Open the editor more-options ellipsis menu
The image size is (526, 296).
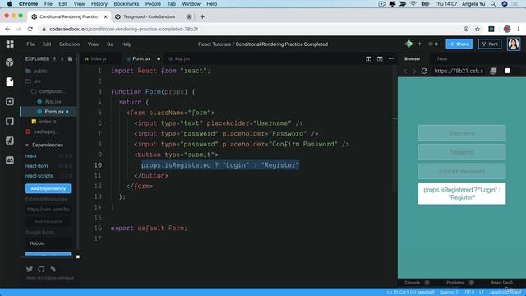click(x=391, y=58)
